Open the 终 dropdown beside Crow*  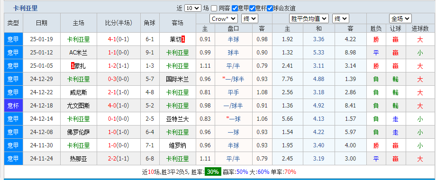[x=250, y=19]
